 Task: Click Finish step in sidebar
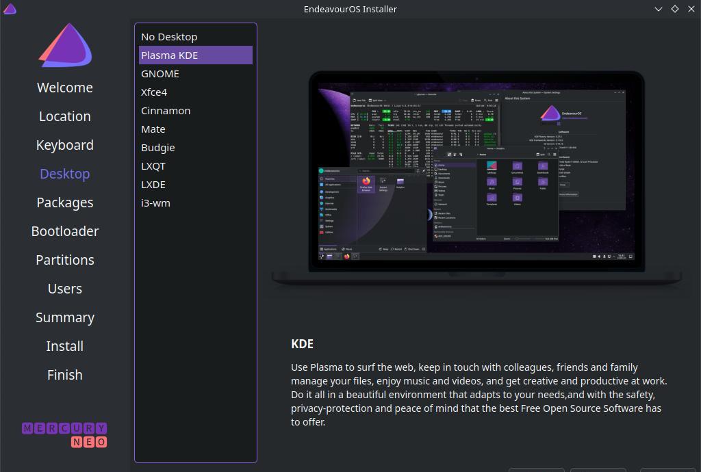pyautogui.click(x=65, y=375)
